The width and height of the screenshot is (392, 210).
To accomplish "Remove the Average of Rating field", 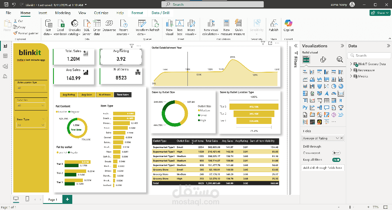I will point(341,138).
